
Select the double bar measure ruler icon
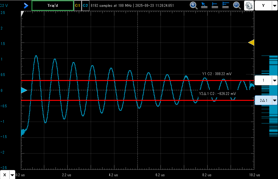click(x=226, y=5)
